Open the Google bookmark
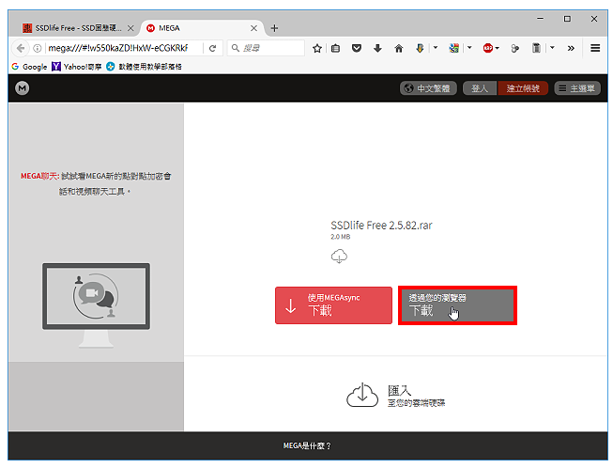 click(29, 67)
